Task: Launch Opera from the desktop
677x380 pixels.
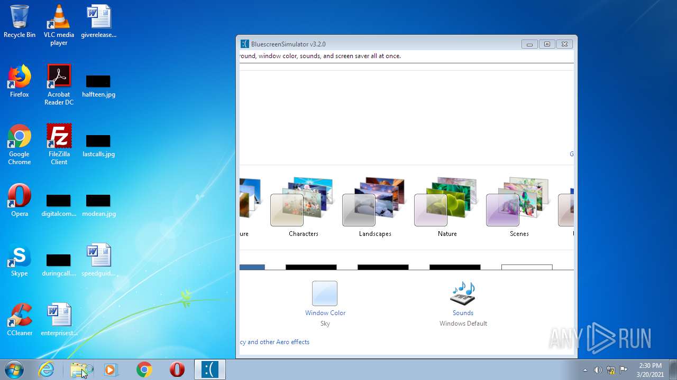Action: pos(20,200)
